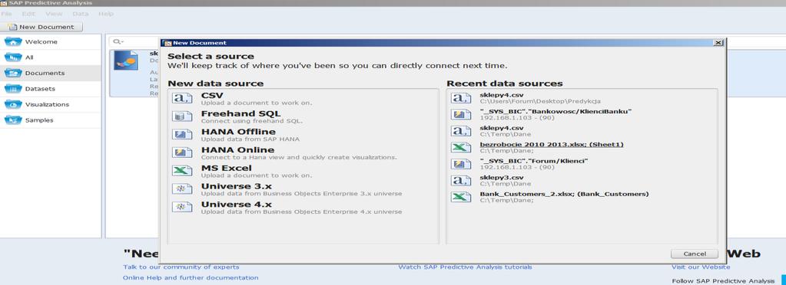
Task: Click the search magnifier icon
Action: pyautogui.click(x=118, y=41)
